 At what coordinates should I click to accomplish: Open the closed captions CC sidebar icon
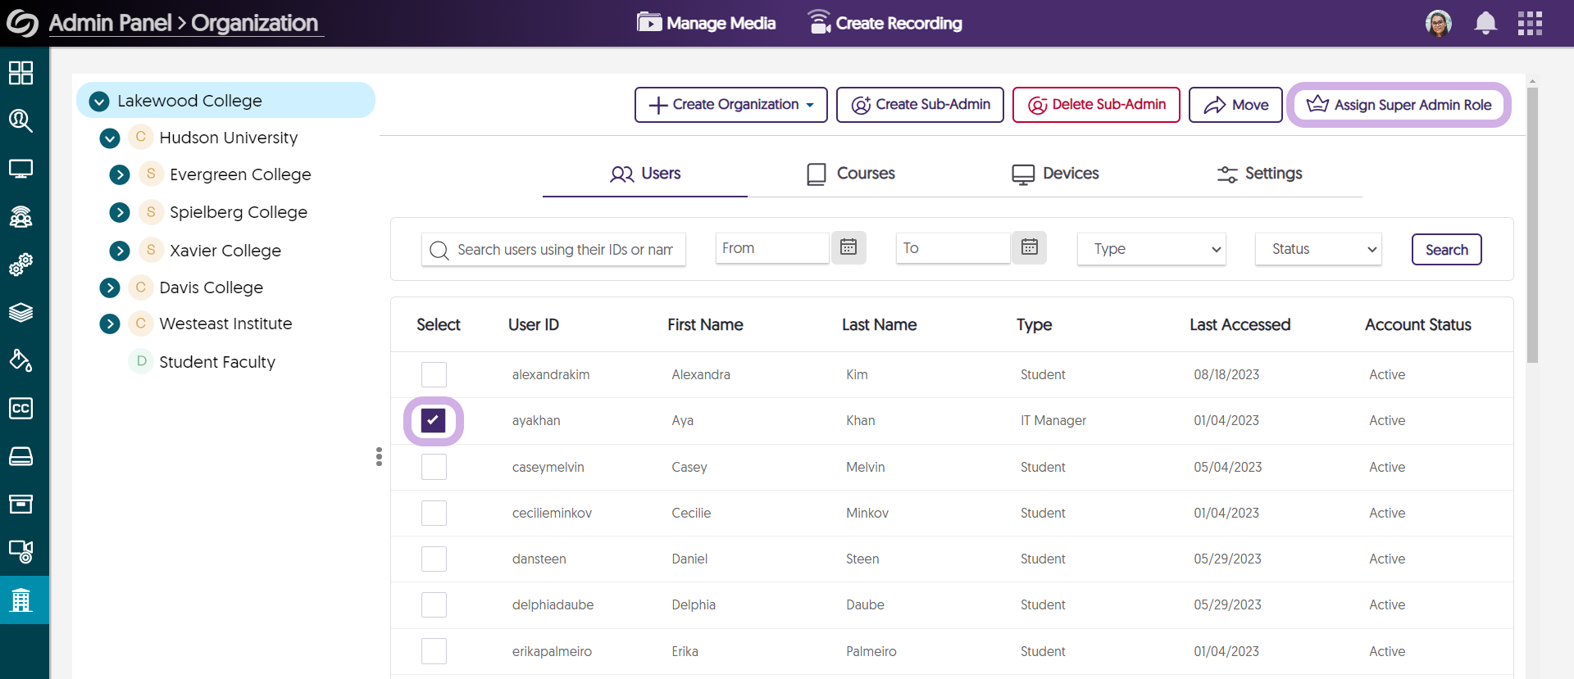[20, 408]
